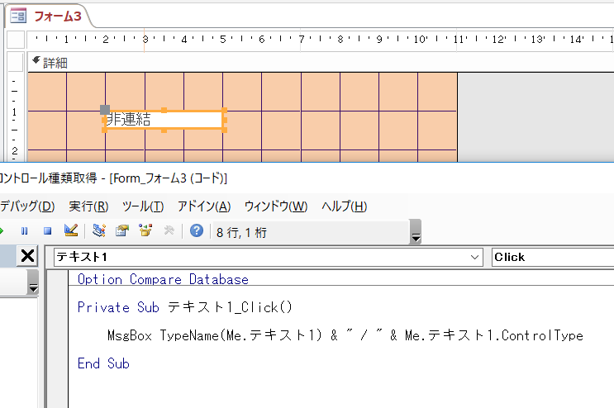The height and width of the screenshot is (408, 614).
Task: Open the テキスト1 object dropdown
Action: [474, 257]
